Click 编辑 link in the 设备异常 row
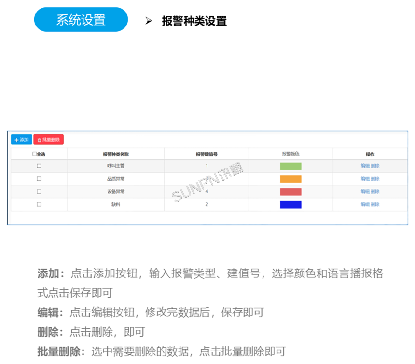The width and height of the screenshot is (415, 364). tap(365, 191)
